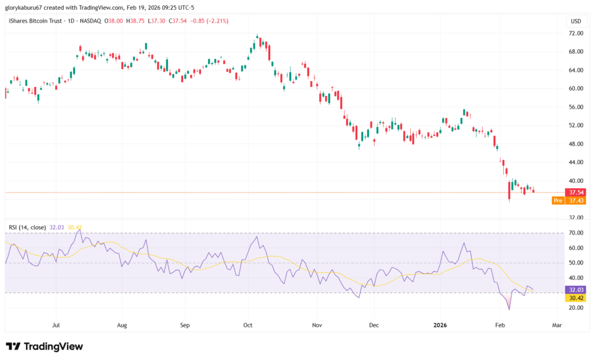Image resolution: width=595 pixels, height=361 pixels.
Task: Click the 44.00 price axis label
Action: (576, 163)
